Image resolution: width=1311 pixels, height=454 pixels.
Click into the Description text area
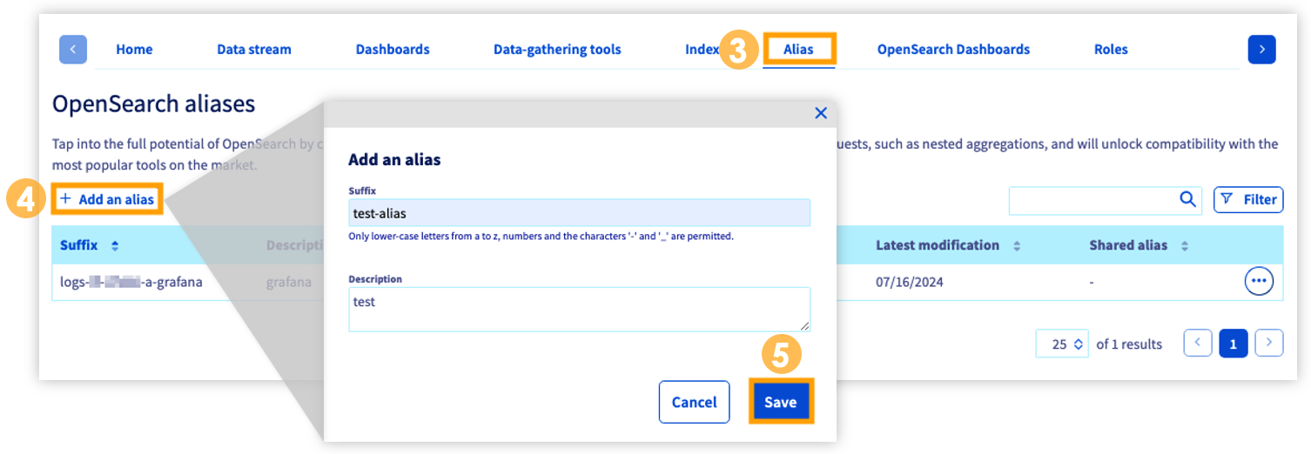(x=579, y=310)
